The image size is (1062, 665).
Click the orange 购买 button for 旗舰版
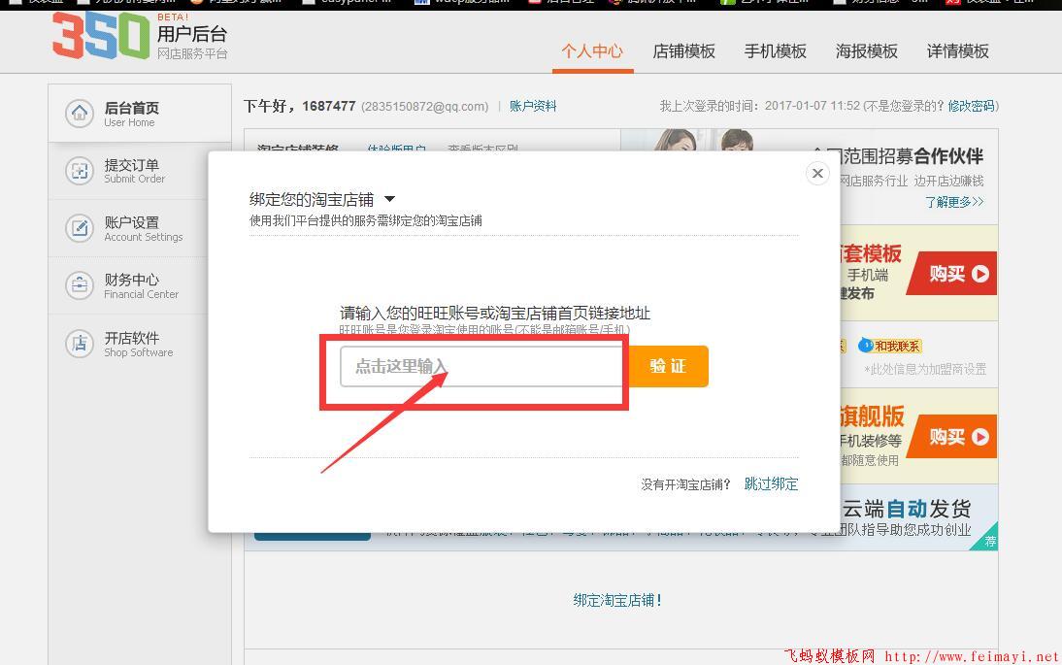point(953,437)
